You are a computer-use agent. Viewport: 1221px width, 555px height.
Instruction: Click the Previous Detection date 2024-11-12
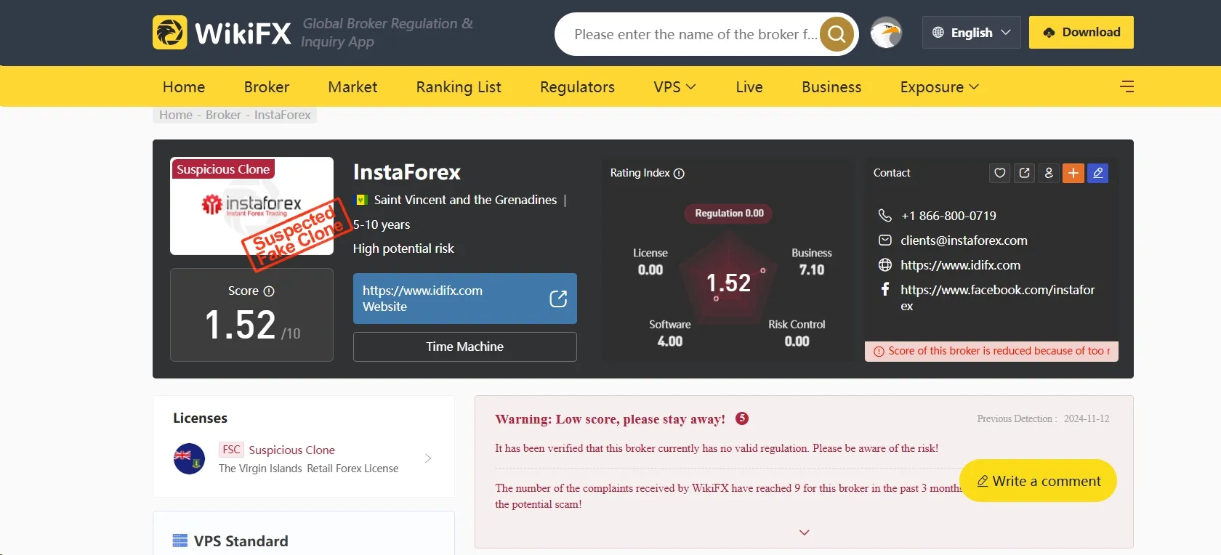(1087, 418)
